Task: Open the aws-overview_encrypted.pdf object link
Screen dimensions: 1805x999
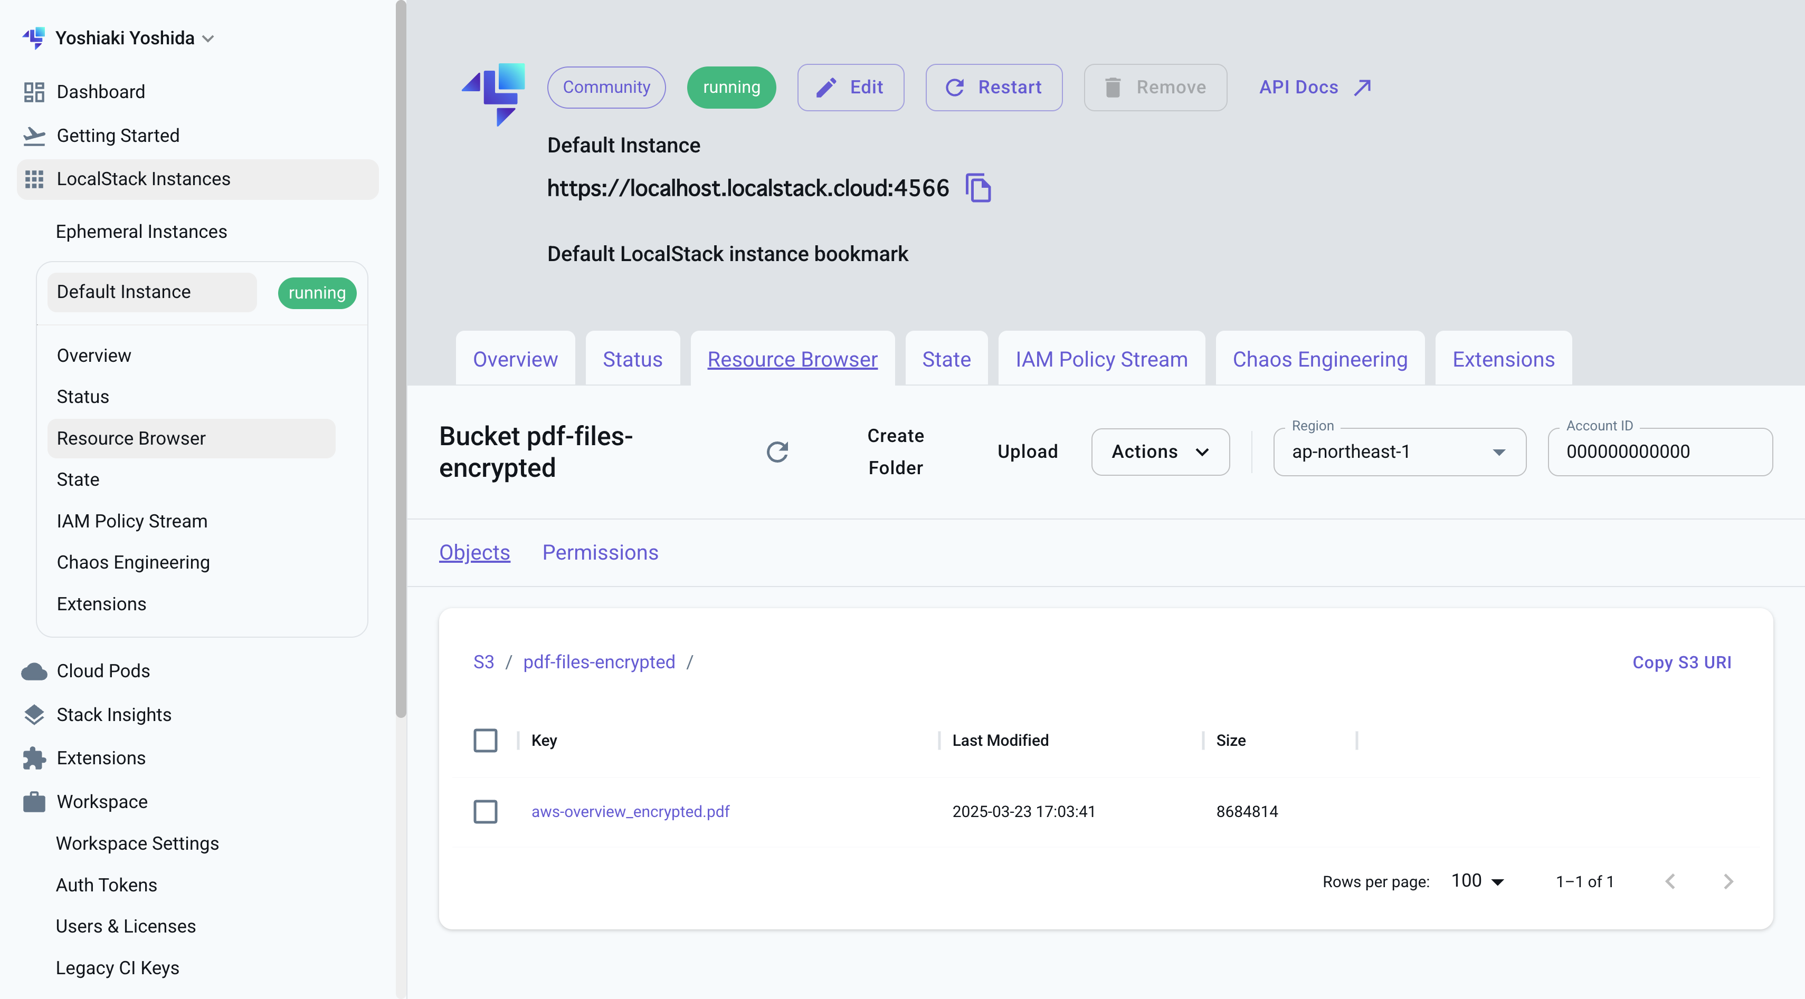Action: pyautogui.click(x=630, y=812)
